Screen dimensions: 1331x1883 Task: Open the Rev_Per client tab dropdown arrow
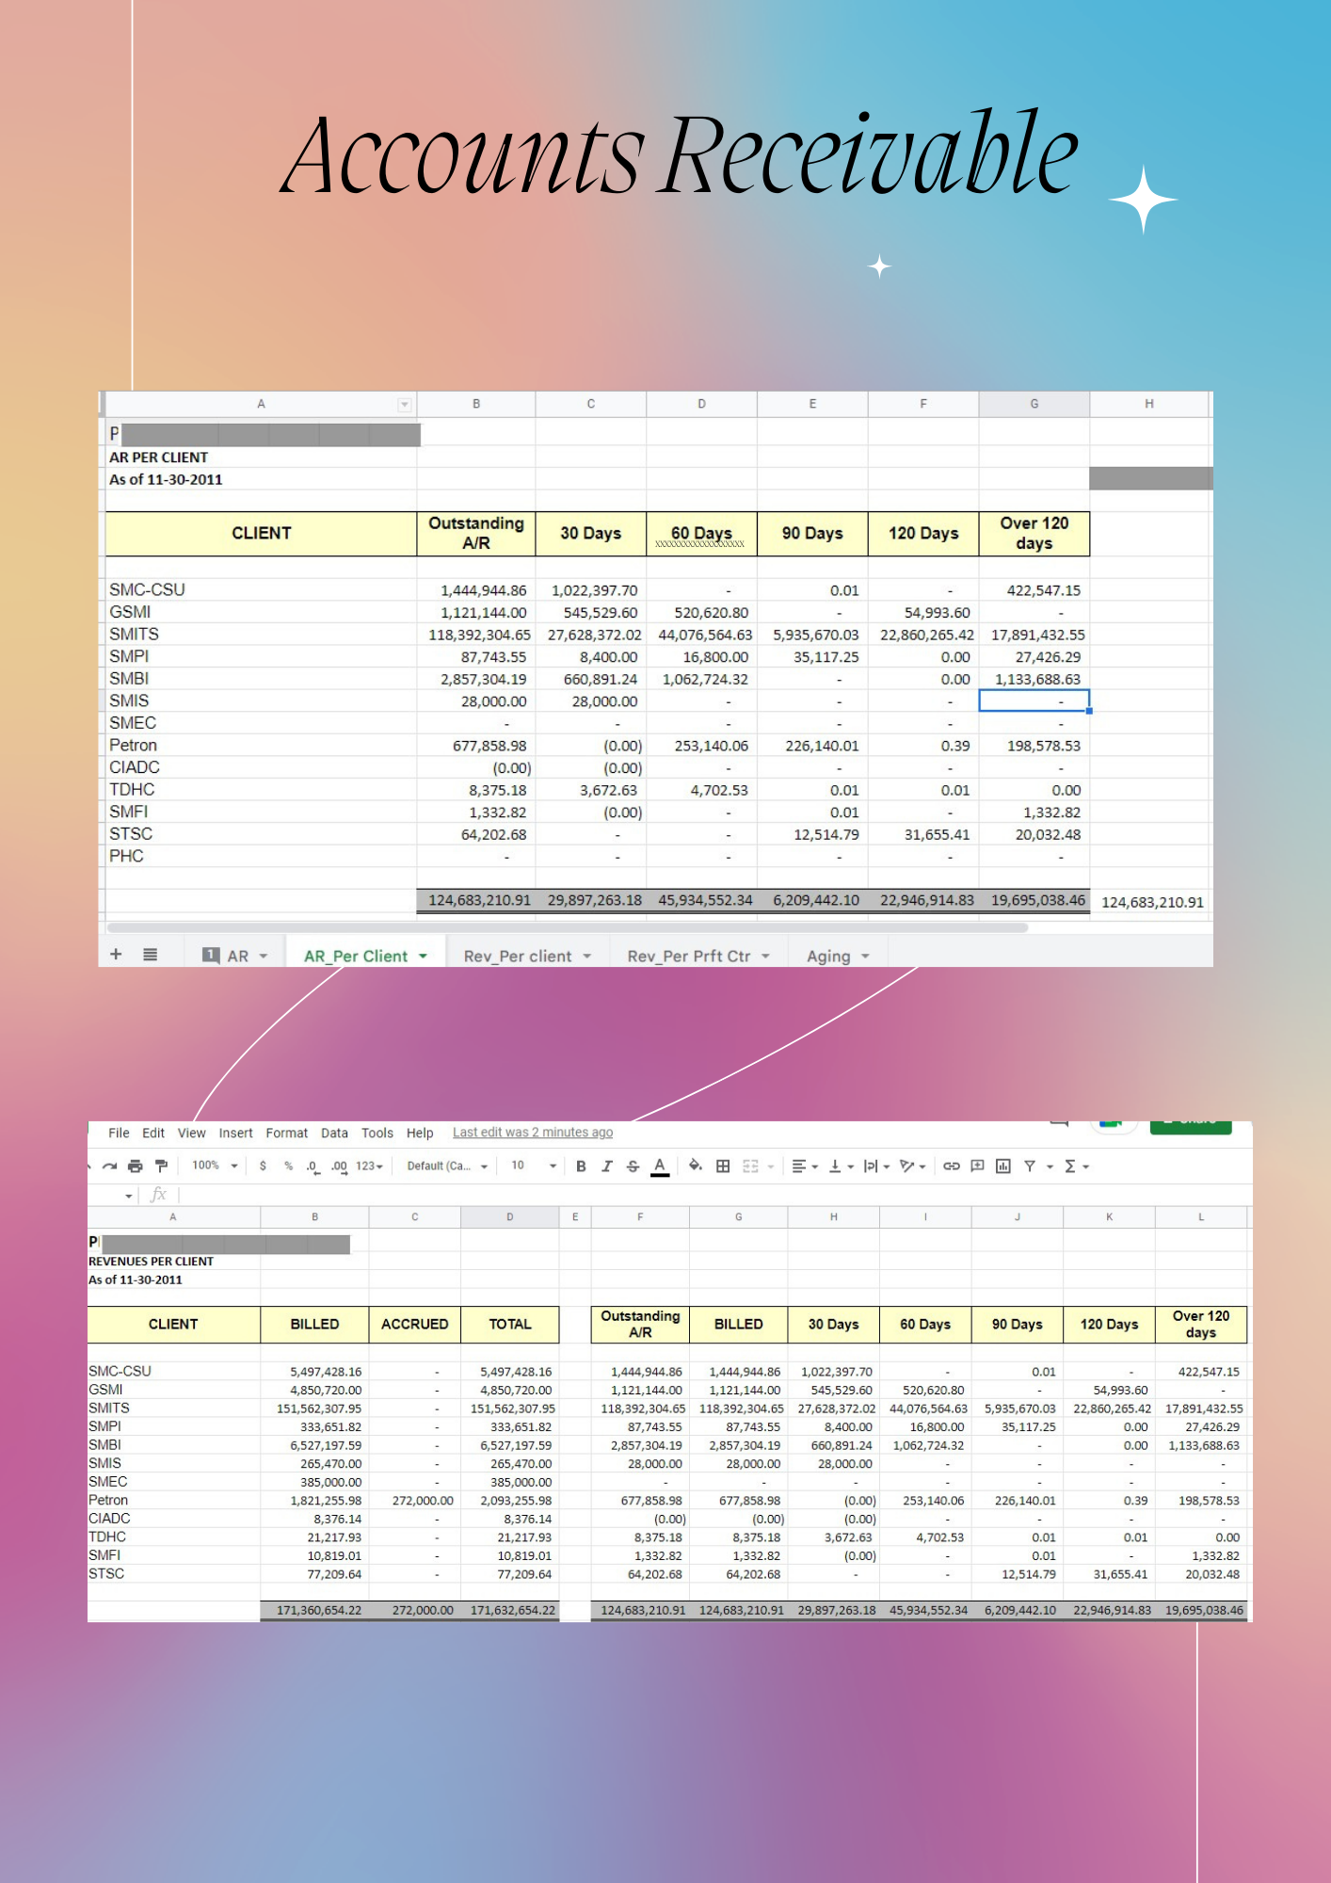(587, 957)
